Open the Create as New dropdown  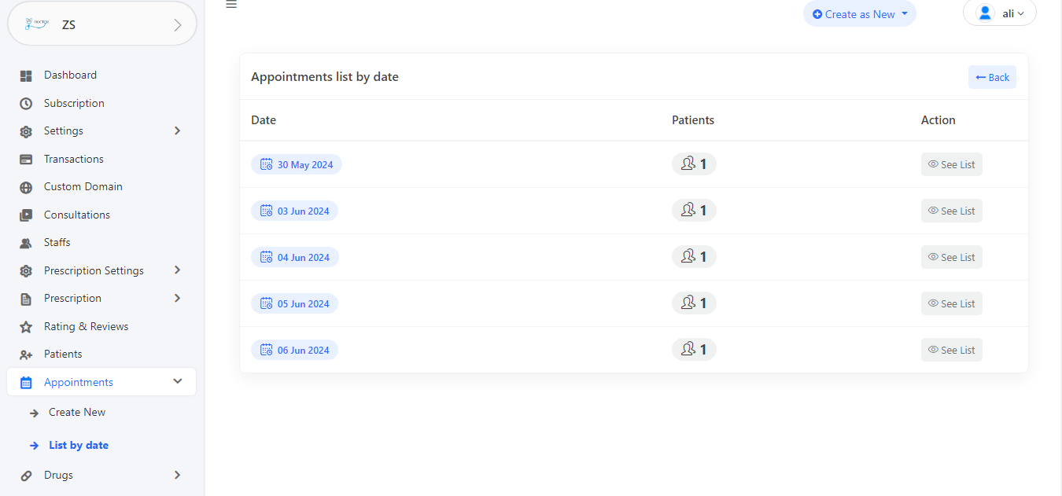coord(860,14)
